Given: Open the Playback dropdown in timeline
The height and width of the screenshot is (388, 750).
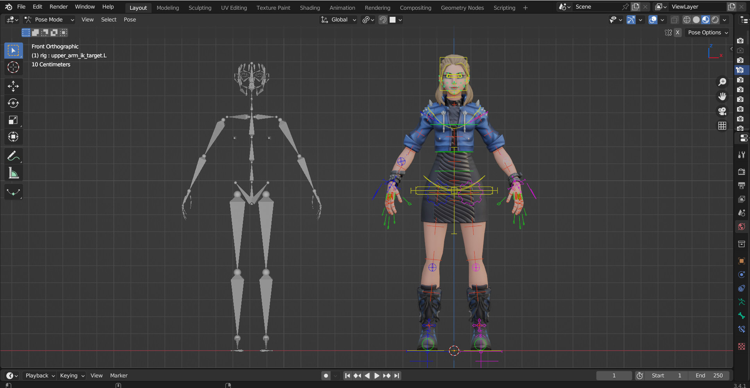Looking at the screenshot, I should pos(40,376).
